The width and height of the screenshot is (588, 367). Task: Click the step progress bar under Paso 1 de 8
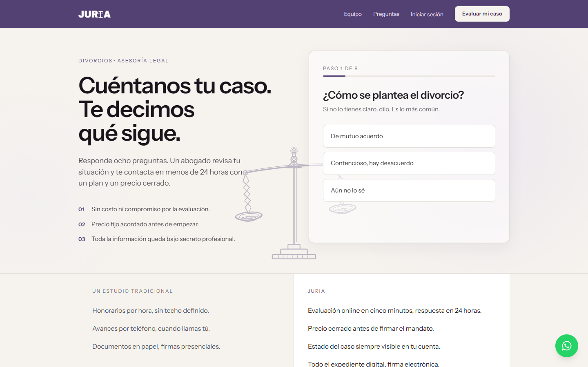409,76
